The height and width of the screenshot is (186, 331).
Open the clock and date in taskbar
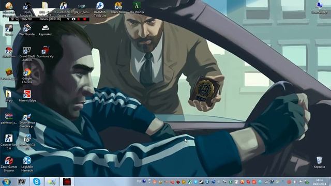coord(320,182)
